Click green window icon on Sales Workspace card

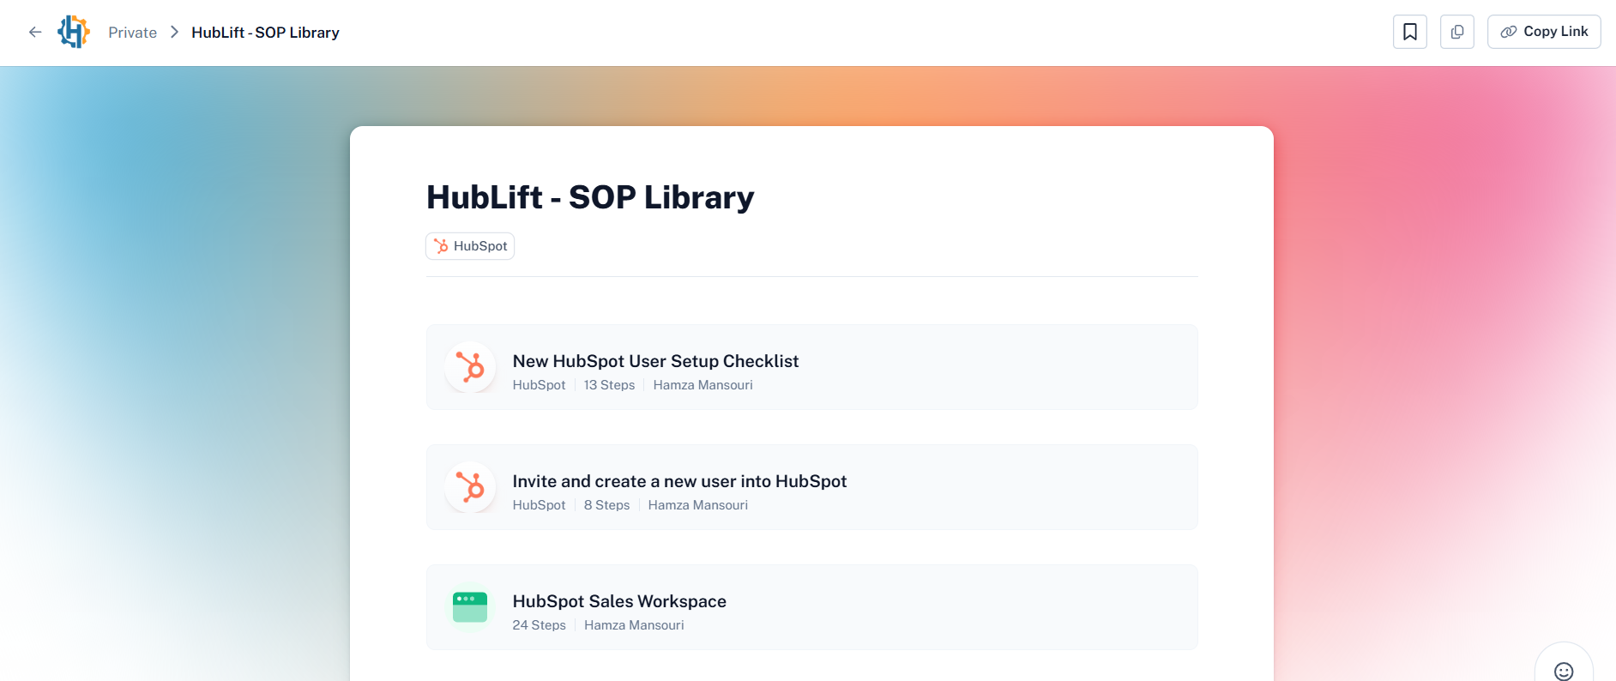470,607
